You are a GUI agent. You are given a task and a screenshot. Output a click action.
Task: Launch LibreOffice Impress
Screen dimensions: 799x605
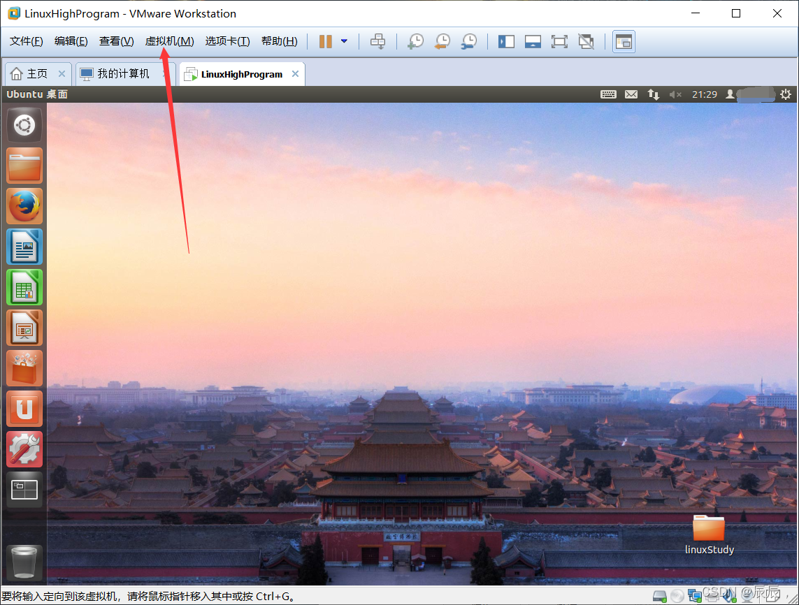point(24,328)
